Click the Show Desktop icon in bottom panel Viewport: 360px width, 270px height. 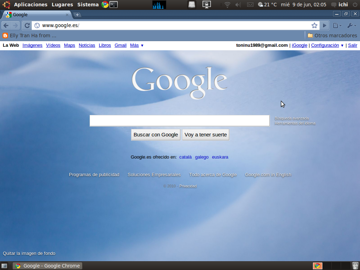(x=4, y=266)
